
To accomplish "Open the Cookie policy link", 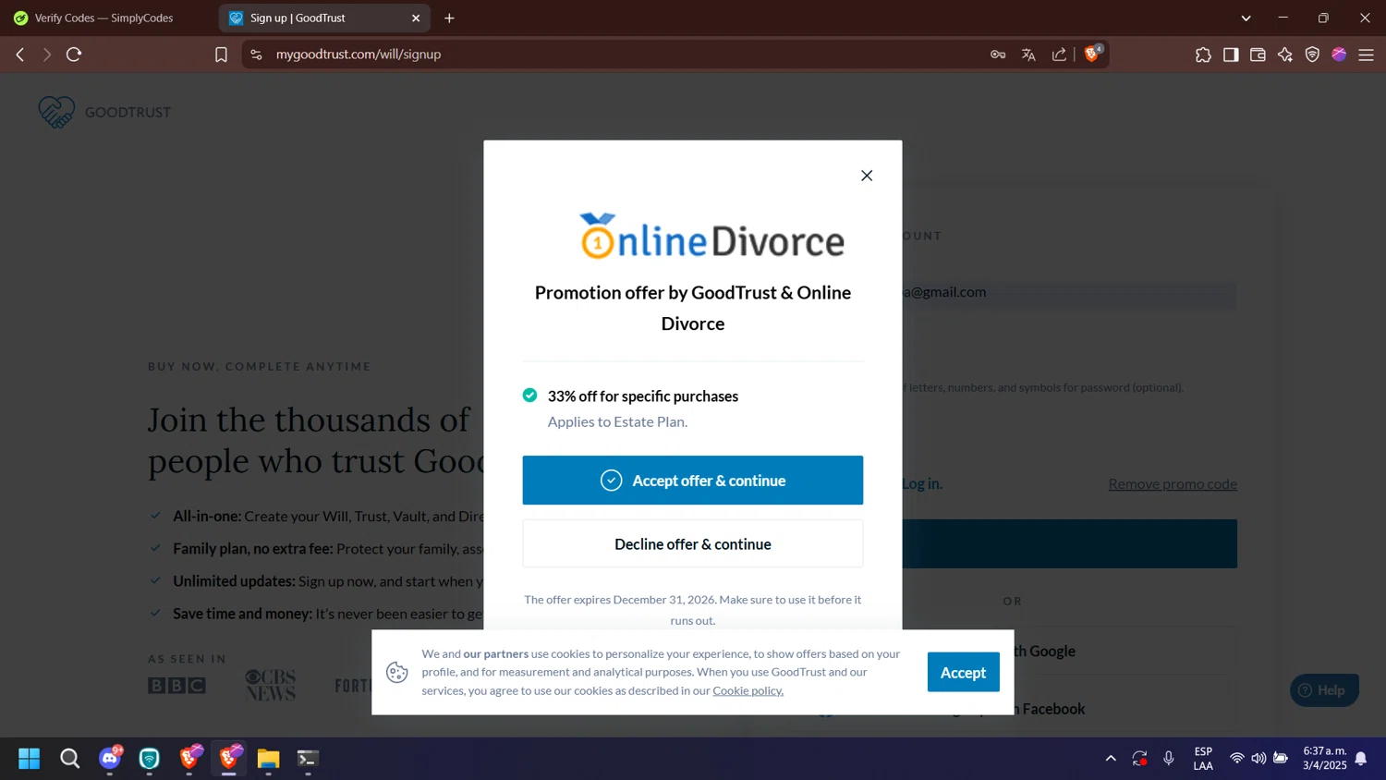I will (x=748, y=690).
